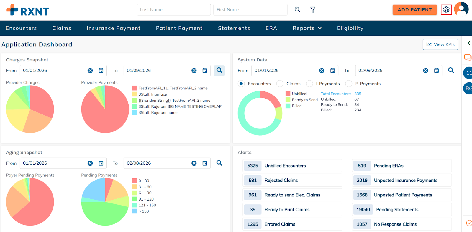Screen dimensions: 472x232
Task: Choose the P-Payments radio option
Action: click(x=349, y=84)
